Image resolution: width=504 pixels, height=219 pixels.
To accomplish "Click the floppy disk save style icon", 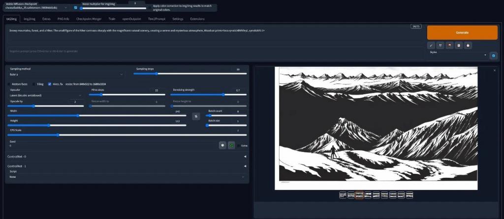I will coord(468,45).
